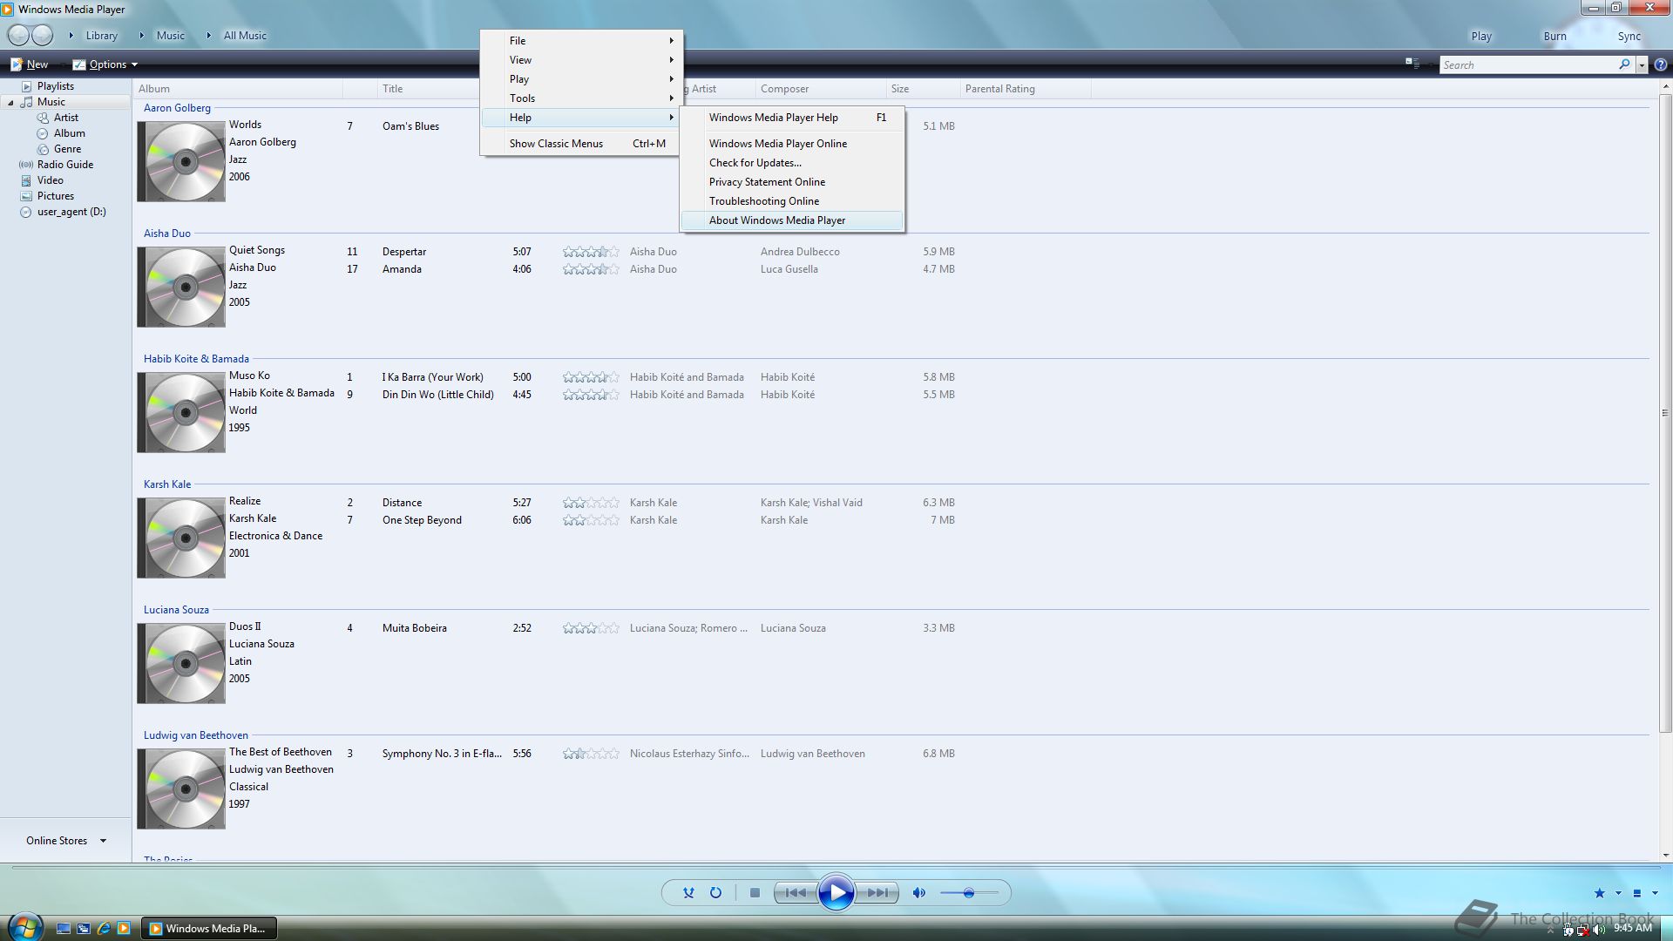Click Library in the breadcrumb
Screen dimensions: 1673x941
(101, 36)
